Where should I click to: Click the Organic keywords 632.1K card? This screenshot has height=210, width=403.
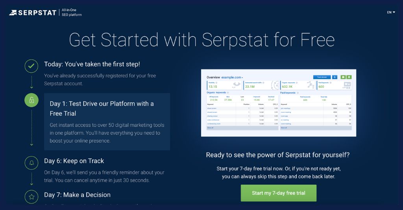click(298, 85)
